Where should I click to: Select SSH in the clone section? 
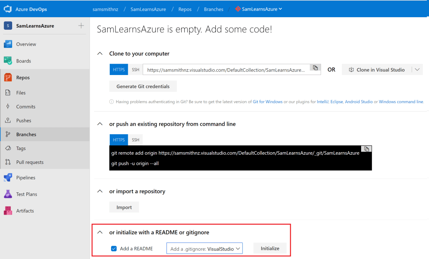click(x=136, y=70)
